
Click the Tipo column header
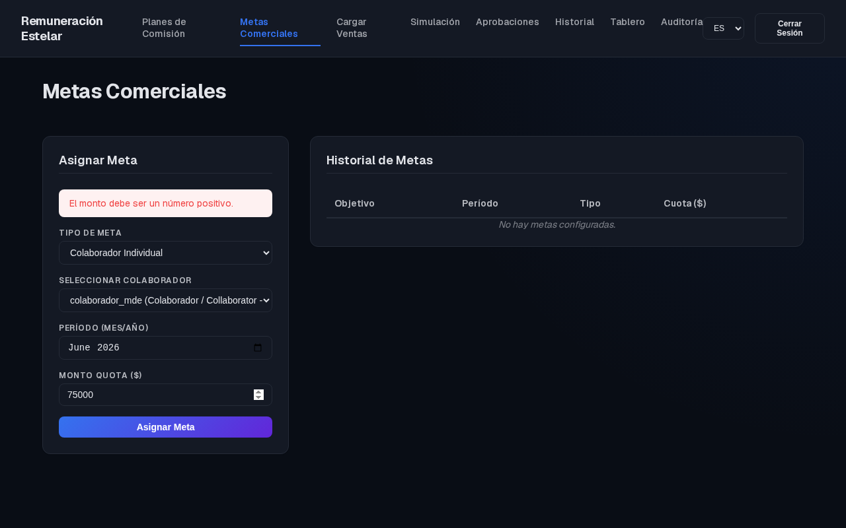tap(590, 203)
